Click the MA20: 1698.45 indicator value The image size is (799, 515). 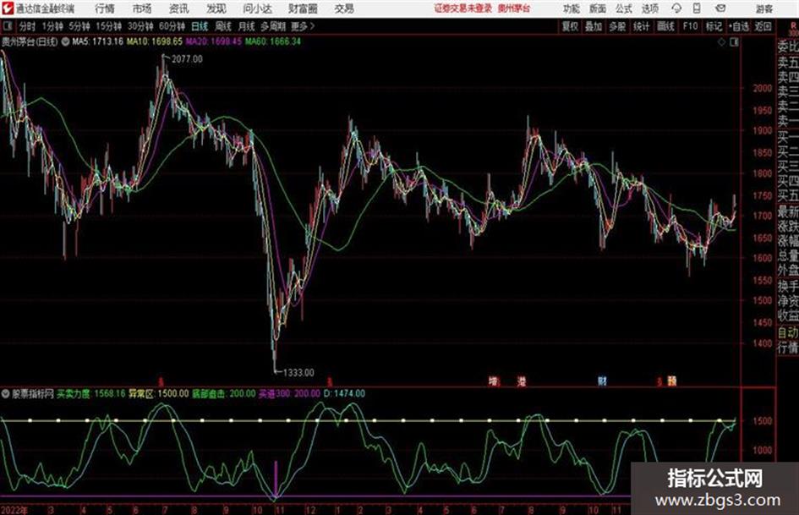pos(214,41)
